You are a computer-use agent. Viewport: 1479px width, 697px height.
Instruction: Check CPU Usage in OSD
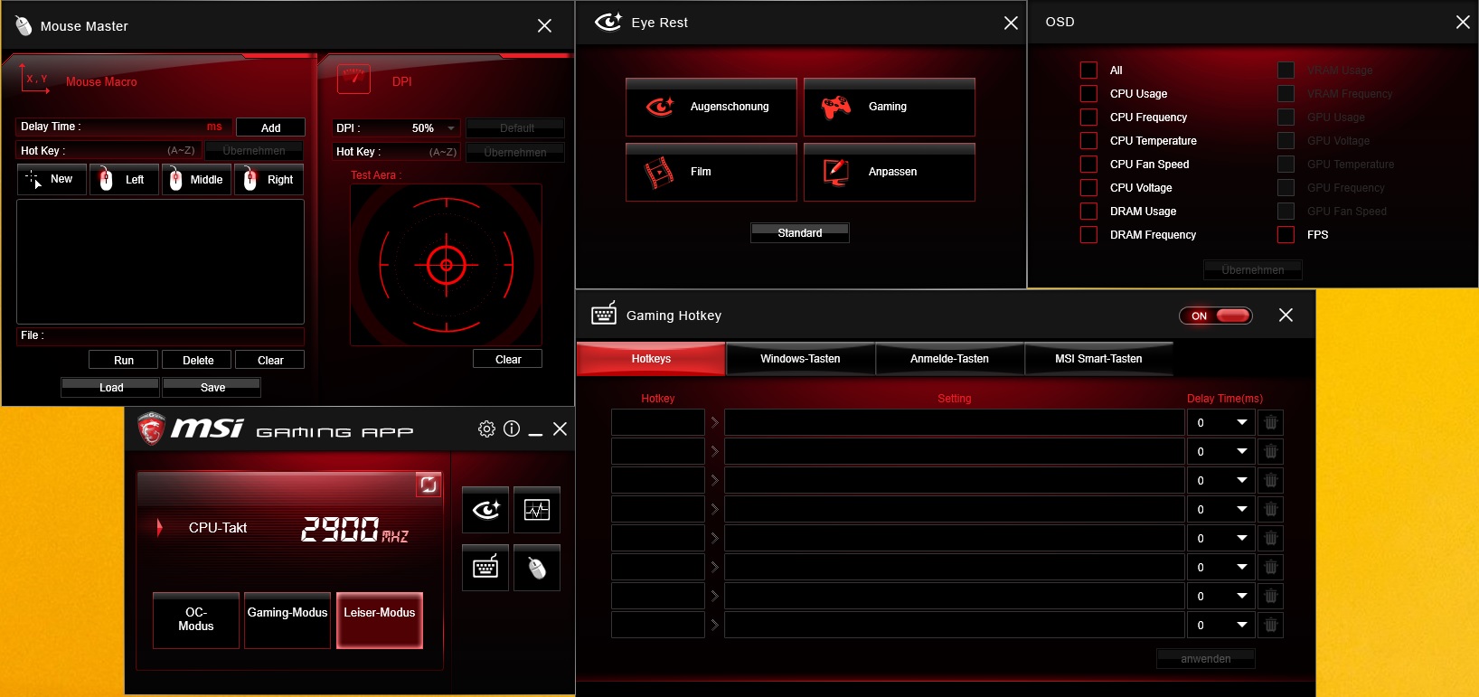pyautogui.click(x=1089, y=94)
